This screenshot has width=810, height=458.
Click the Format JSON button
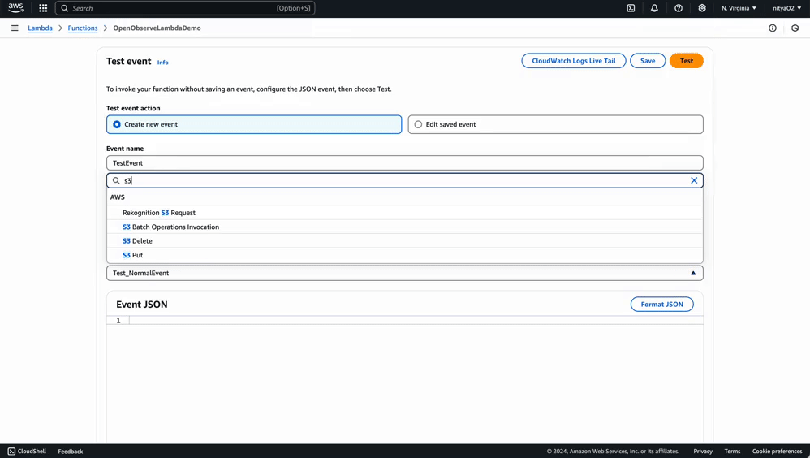(661, 305)
